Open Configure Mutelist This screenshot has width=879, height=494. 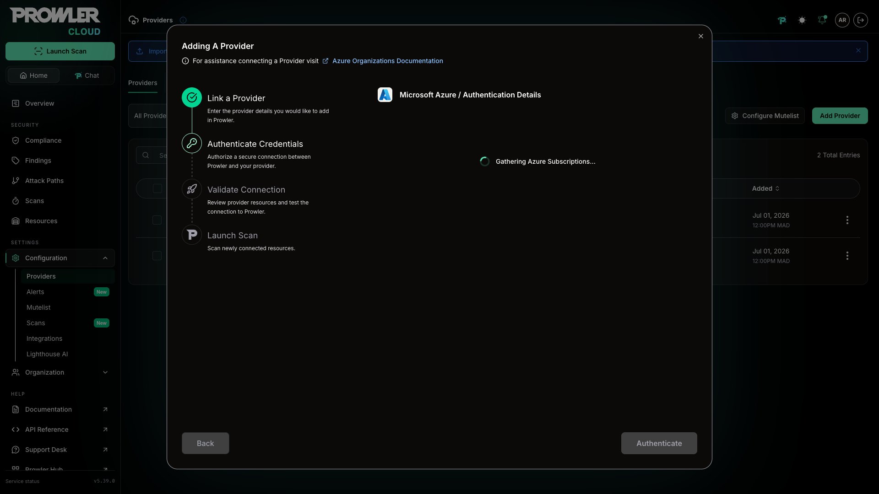(x=765, y=116)
